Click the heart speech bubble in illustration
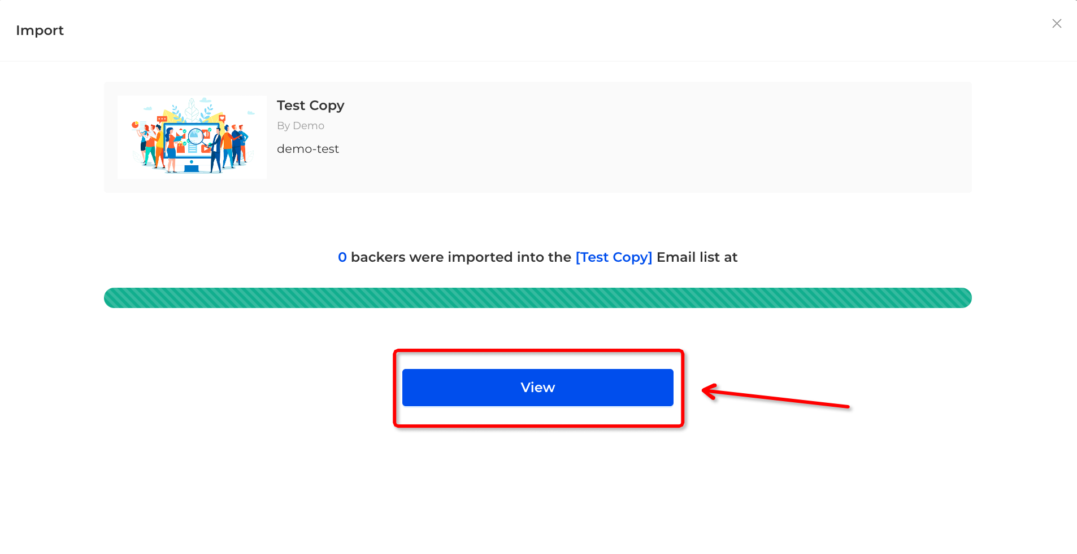Image resolution: width=1077 pixels, height=554 pixels. pyautogui.click(x=222, y=118)
